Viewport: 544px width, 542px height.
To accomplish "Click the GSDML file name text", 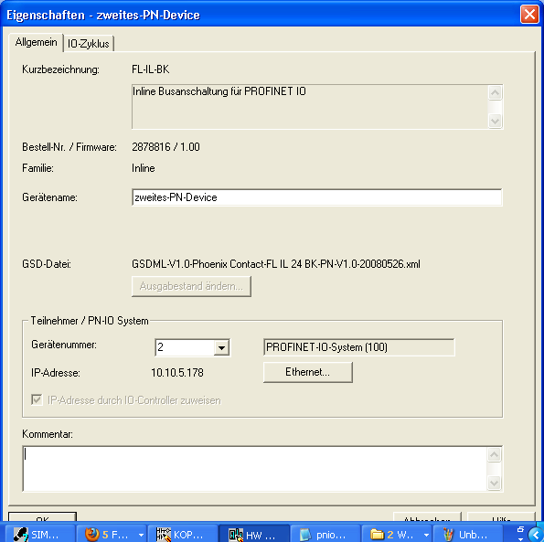I will 276,264.
